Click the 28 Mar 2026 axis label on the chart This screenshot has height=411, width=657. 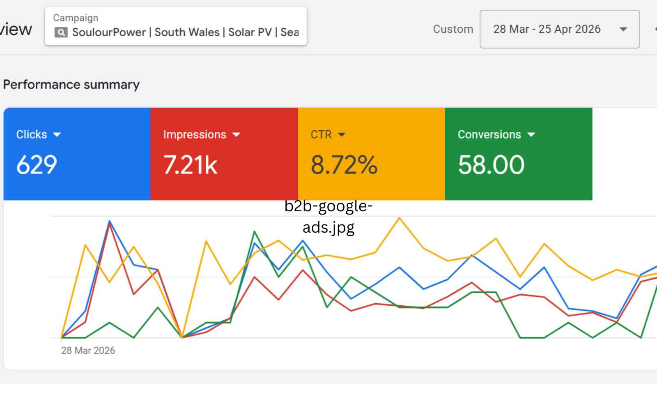pyautogui.click(x=88, y=351)
